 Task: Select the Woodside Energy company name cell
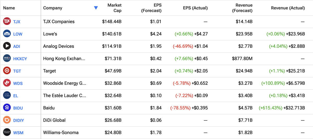[64, 83]
